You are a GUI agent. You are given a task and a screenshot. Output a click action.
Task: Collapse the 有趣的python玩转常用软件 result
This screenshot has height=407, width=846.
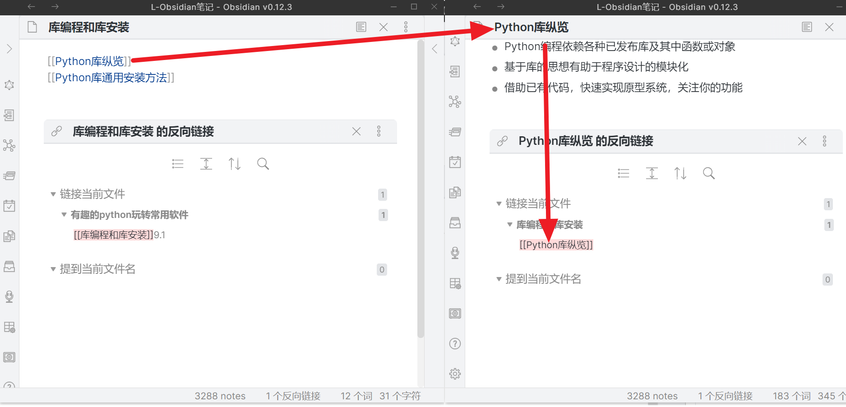click(x=64, y=215)
